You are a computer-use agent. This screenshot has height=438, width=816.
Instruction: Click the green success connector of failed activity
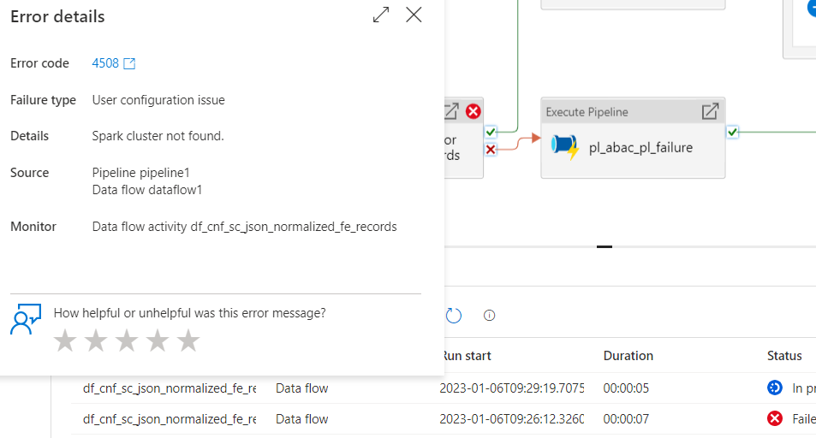click(491, 132)
